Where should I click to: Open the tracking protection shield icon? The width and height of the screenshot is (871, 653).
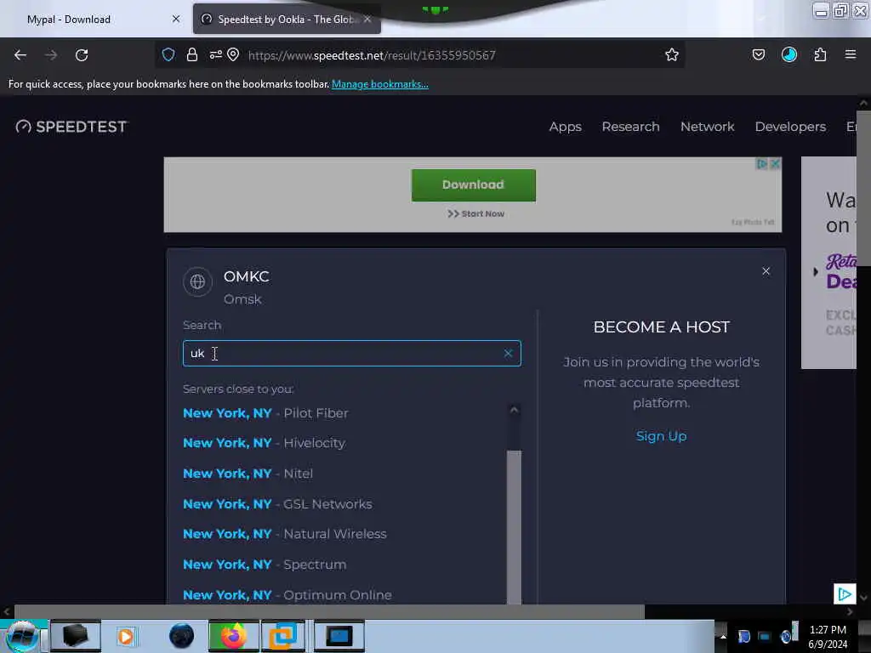(x=168, y=54)
